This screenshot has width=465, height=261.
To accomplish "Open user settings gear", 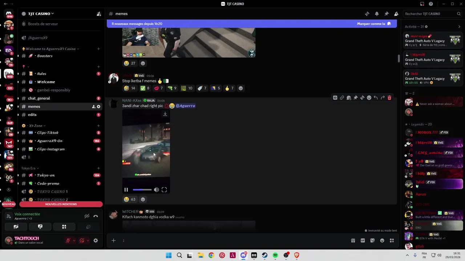I will (96, 240).
